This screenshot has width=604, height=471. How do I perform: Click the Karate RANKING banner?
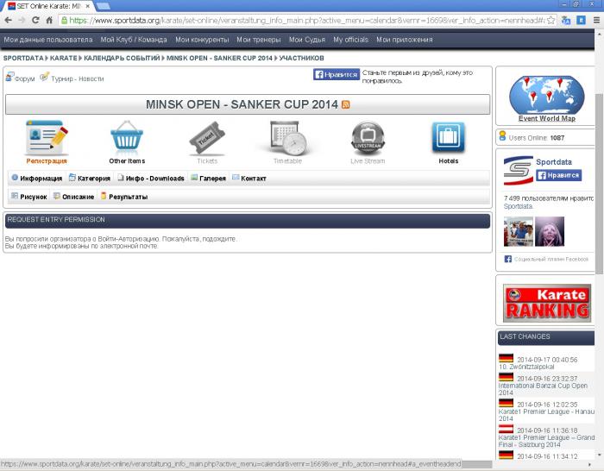pos(546,303)
